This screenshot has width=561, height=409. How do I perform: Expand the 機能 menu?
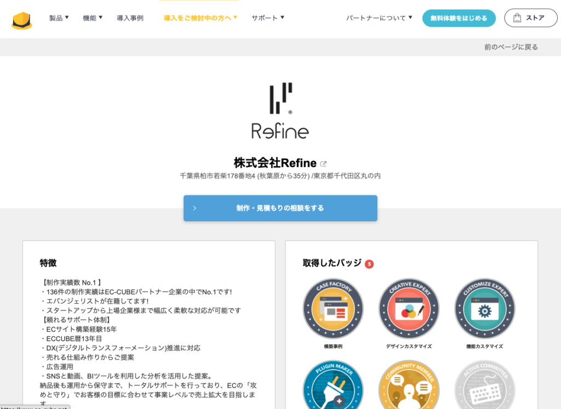click(93, 18)
